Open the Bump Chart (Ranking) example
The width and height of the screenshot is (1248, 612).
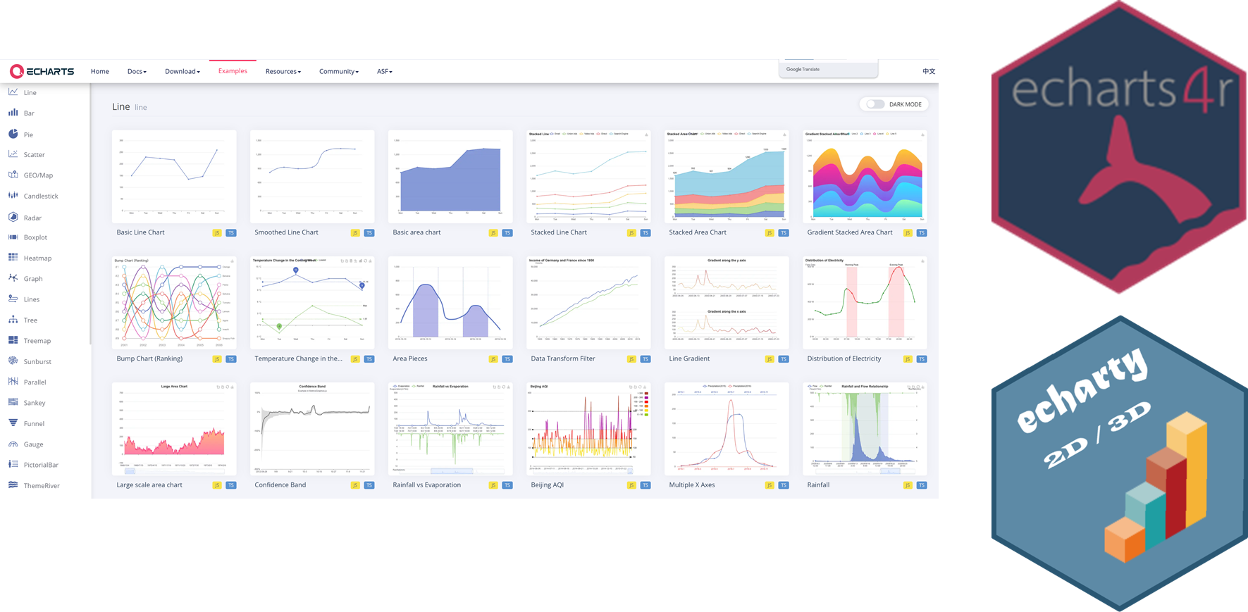174,302
